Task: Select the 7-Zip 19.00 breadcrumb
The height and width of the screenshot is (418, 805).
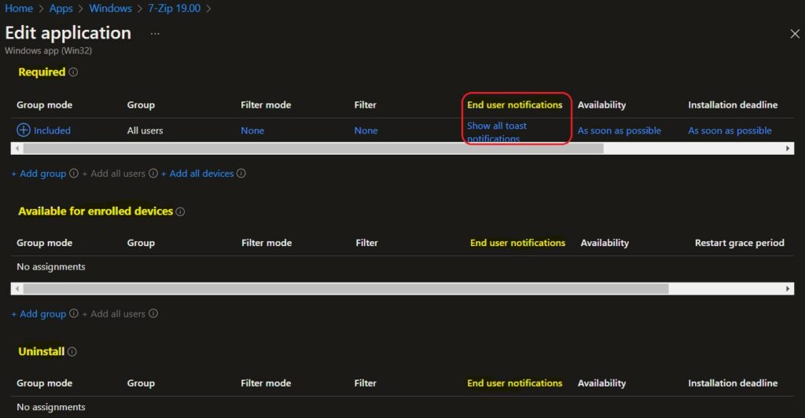Action: coord(174,8)
